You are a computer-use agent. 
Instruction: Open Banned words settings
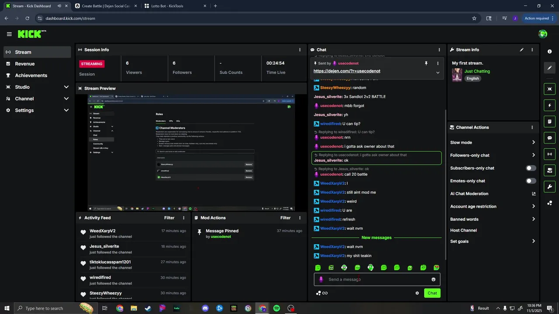click(x=493, y=219)
